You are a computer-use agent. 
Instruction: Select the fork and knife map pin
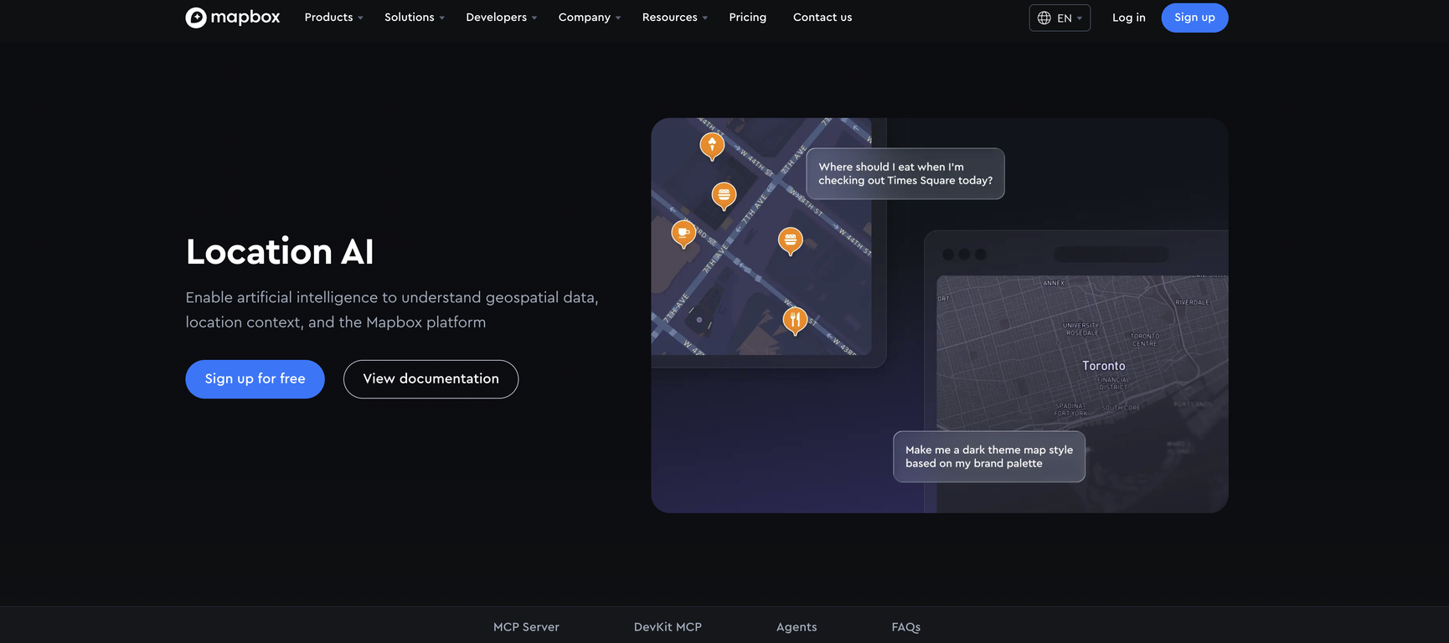(x=795, y=321)
